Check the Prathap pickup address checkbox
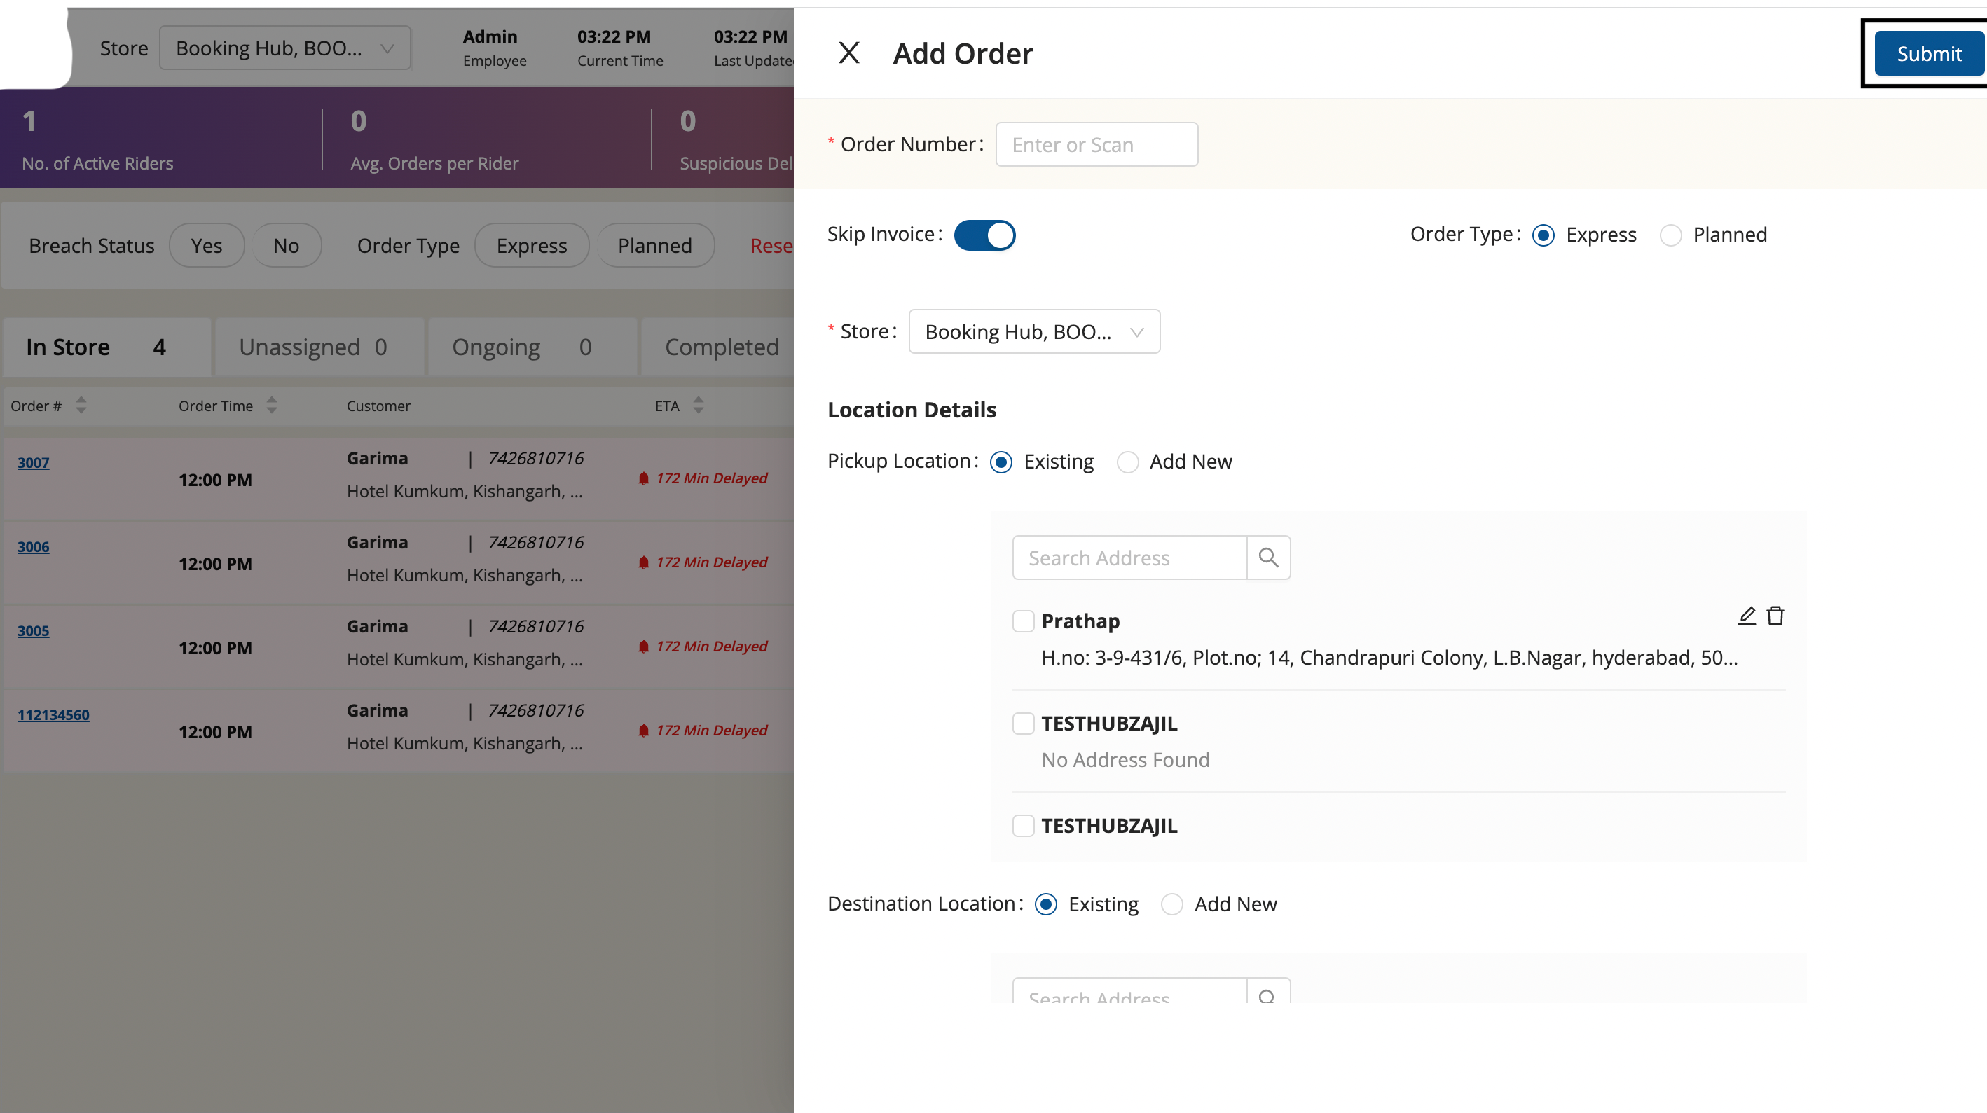1987x1113 pixels. (x=1023, y=621)
